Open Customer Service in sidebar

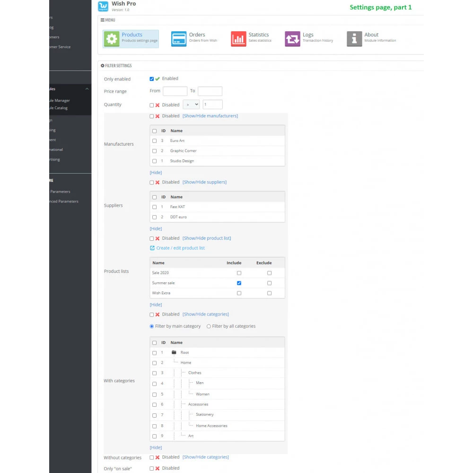[x=60, y=47]
